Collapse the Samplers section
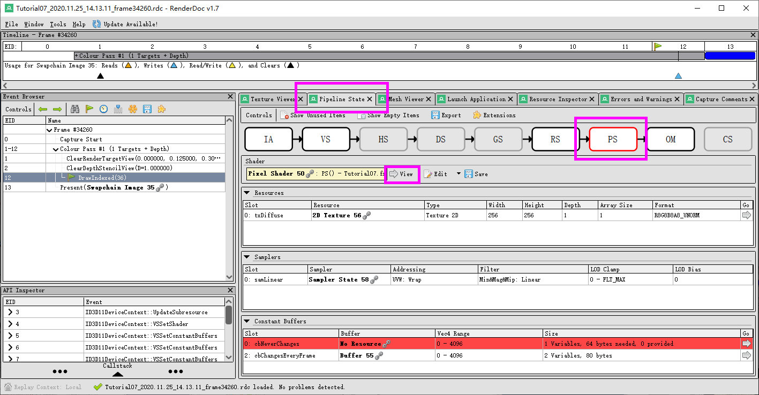Screen dimensions: 759x395 [x=247, y=257]
